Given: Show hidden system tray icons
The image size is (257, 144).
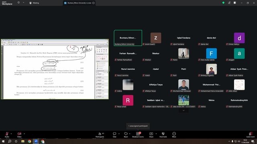Looking at the screenshot, I should [x=229, y=141].
